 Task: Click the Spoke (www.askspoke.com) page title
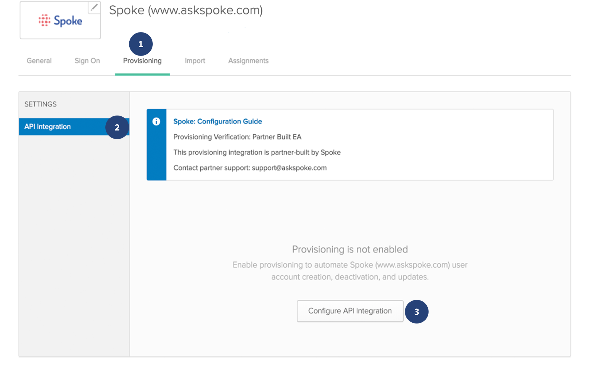[x=186, y=10]
